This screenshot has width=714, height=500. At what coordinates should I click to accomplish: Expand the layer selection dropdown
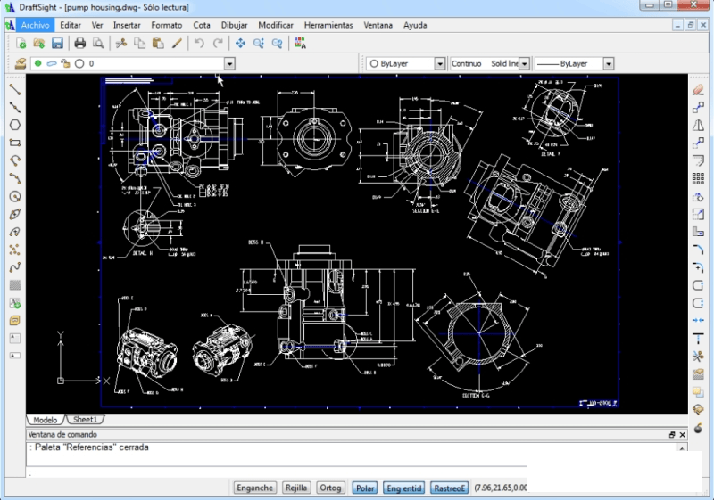[x=229, y=64]
